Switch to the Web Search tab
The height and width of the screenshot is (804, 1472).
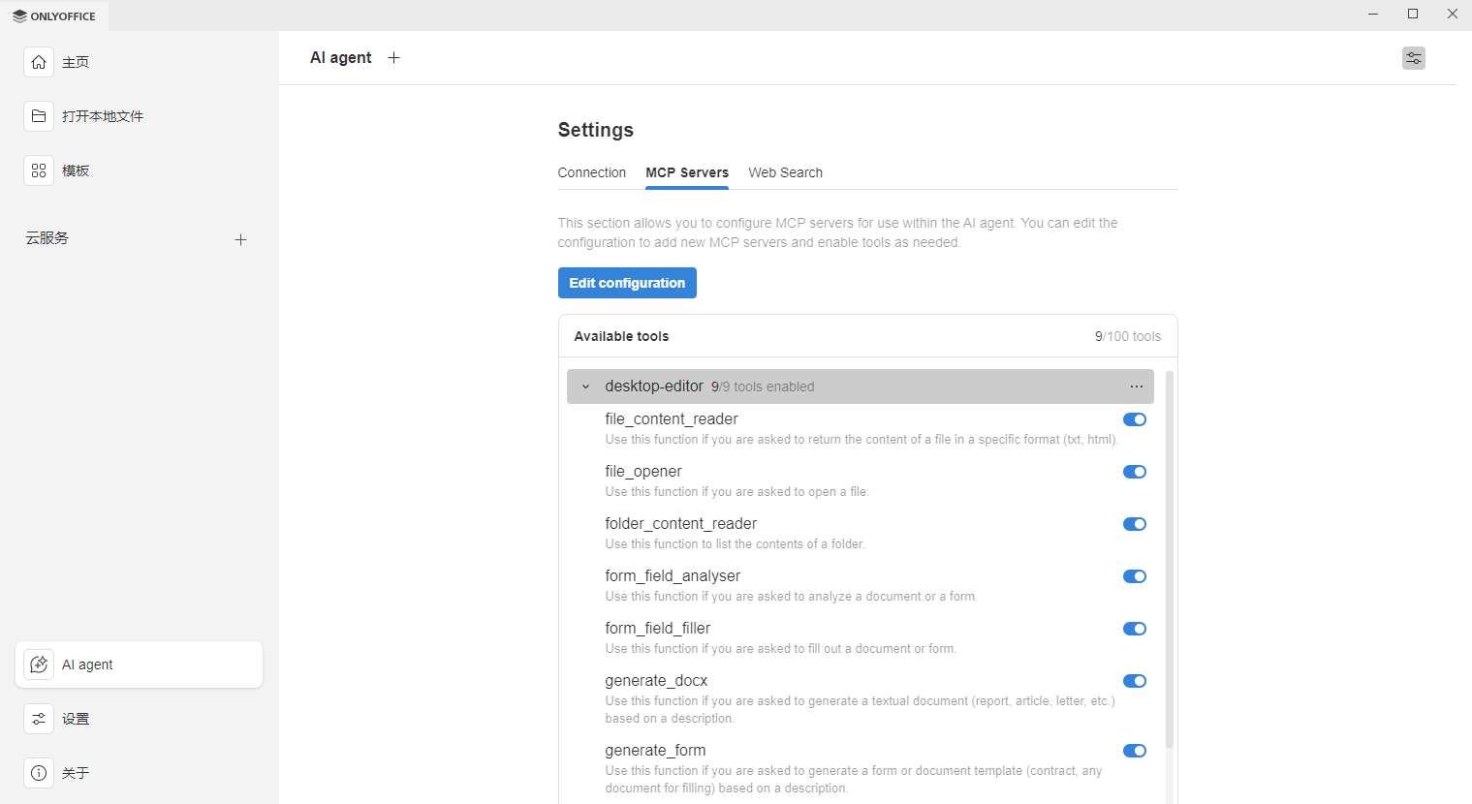pos(785,172)
